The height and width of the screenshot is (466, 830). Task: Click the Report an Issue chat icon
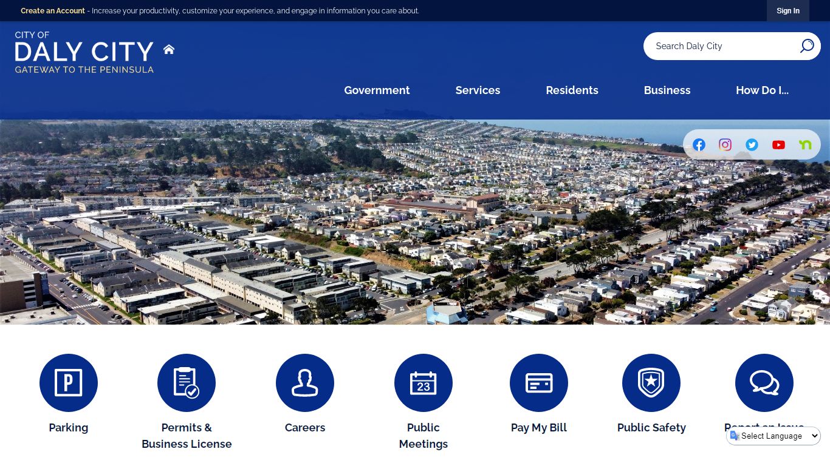(x=764, y=383)
